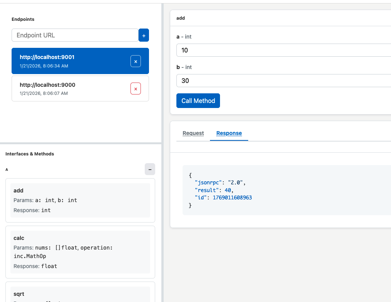Image resolution: width=391 pixels, height=302 pixels.
Task: Switch to the Request tab
Action: point(193,133)
